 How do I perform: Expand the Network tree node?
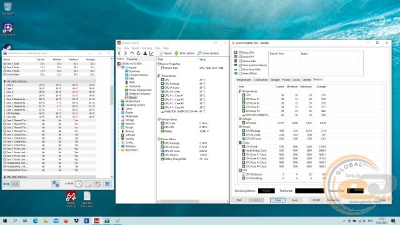119,124
